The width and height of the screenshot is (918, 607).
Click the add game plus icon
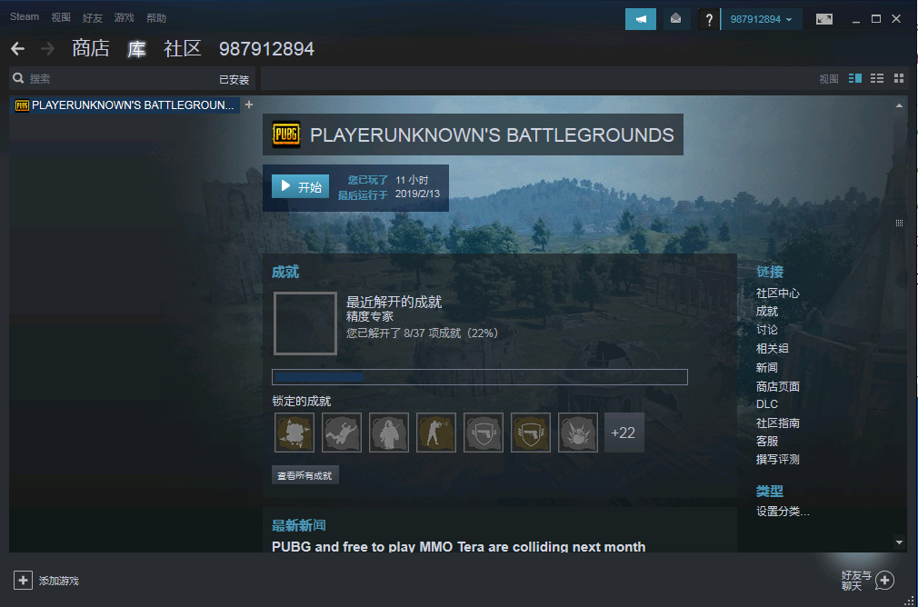pos(23,581)
